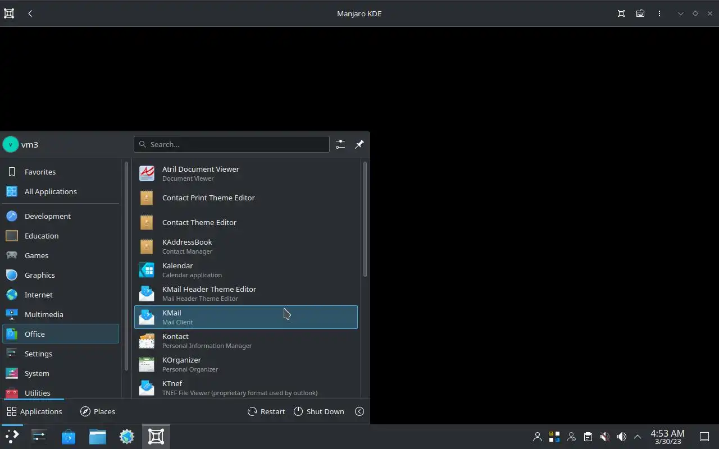Open web browser globe icon in taskbar

pyautogui.click(x=127, y=437)
